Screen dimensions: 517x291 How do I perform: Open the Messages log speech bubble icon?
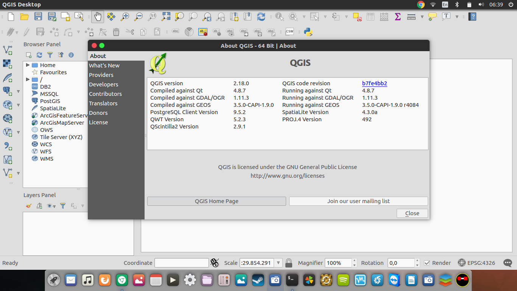tap(508, 263)
